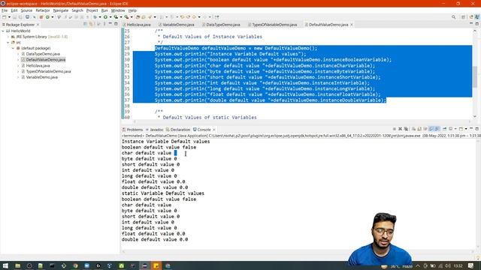Click the Save toolbar icon
This screenshot has width=481, height=270.
[14, 17]
